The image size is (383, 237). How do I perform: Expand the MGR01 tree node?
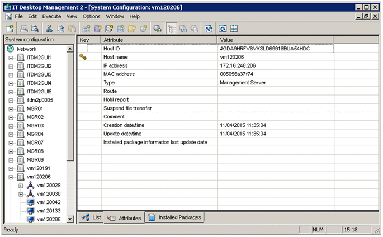click(11, 108)
